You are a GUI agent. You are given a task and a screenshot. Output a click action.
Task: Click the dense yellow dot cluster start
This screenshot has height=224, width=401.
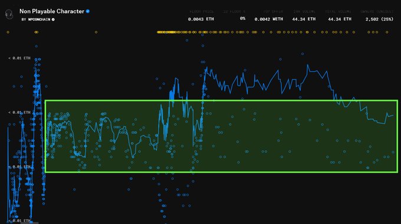pos(158,32)
